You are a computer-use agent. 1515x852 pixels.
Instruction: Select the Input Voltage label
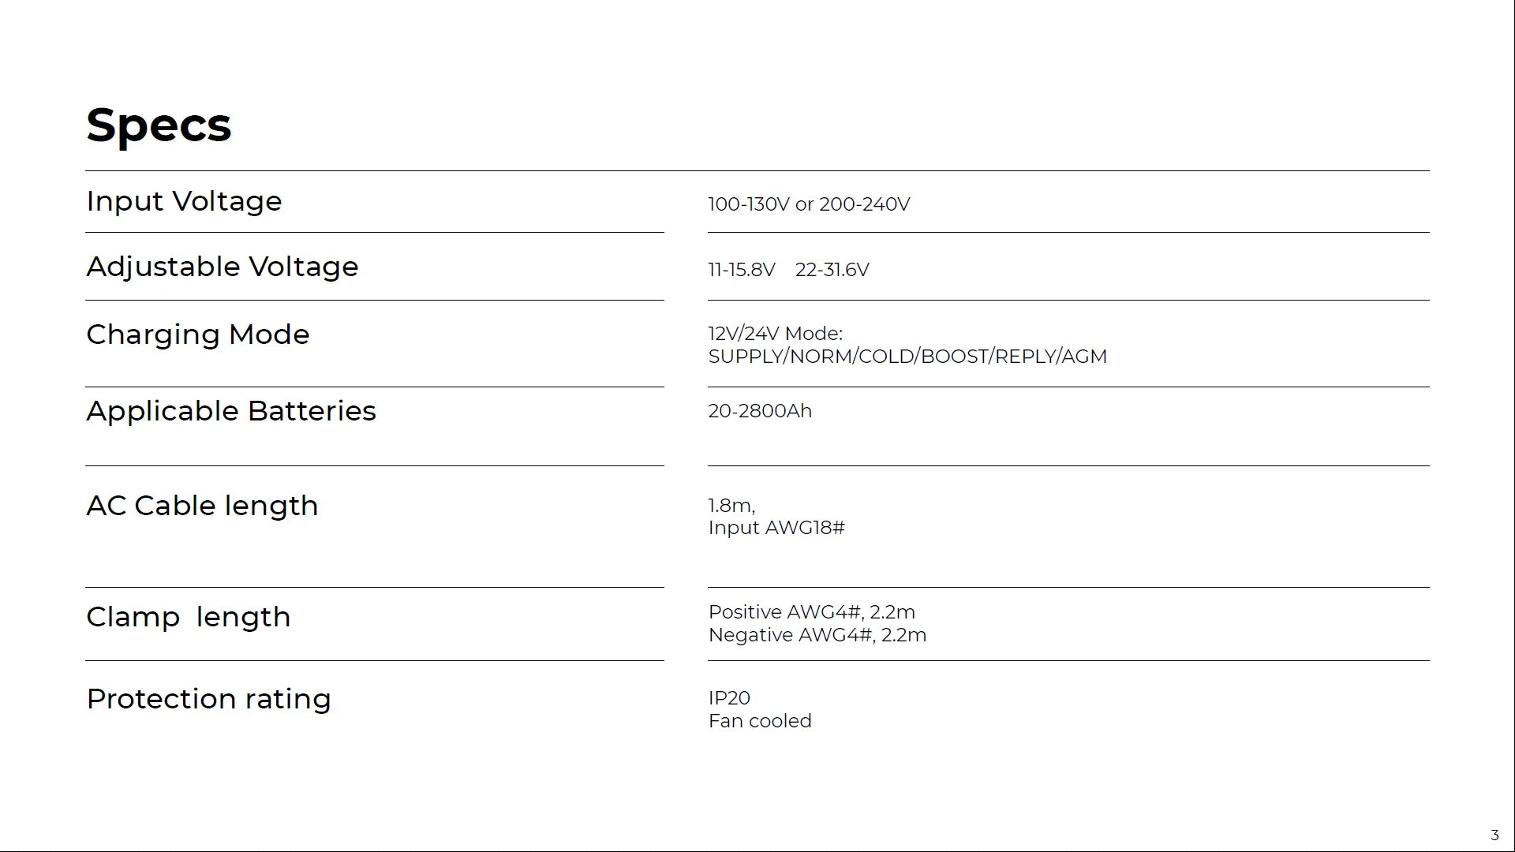coord(184,201)
